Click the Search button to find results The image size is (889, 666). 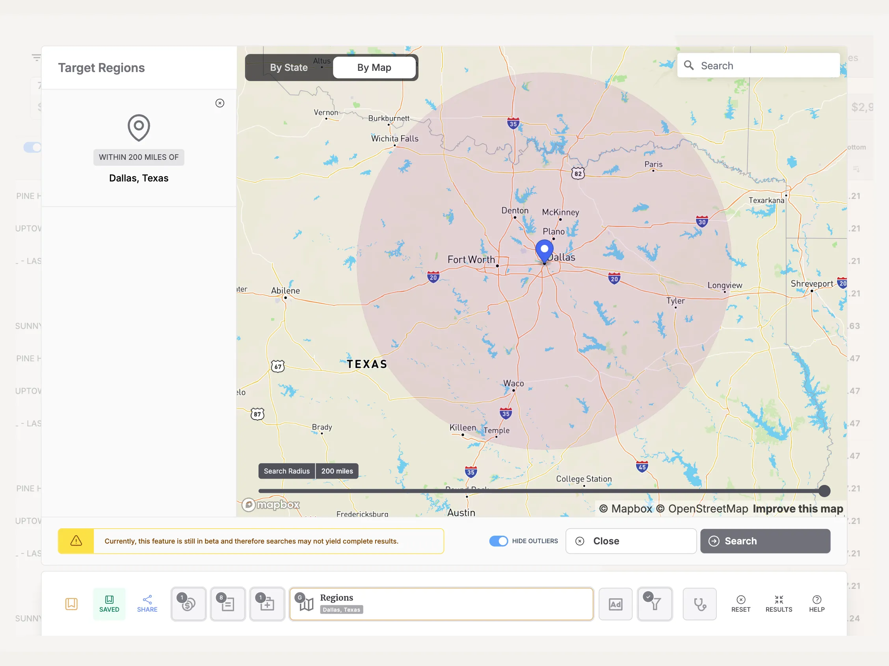(765, 540)
